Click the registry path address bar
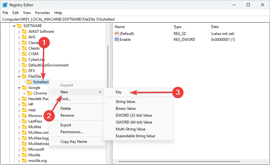This screenshot has height=165, width=270. (135, 19)
